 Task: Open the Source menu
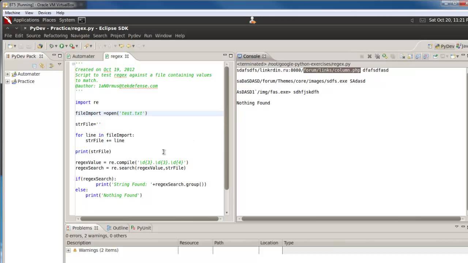click(33, 36)
